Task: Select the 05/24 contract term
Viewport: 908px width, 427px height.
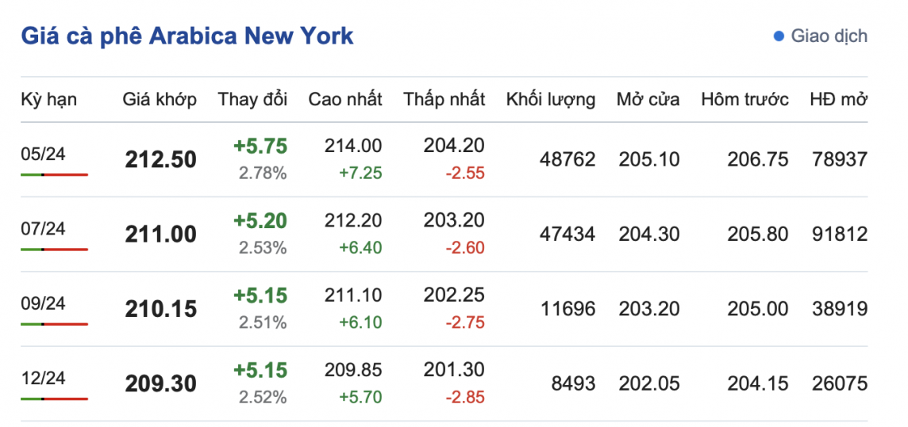Action: (x=44, y=154)
